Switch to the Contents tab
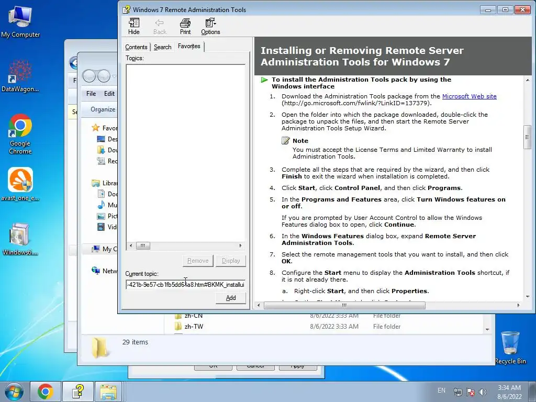The height and width of the screenshot is (402, 536). click(x=136, y=47)
